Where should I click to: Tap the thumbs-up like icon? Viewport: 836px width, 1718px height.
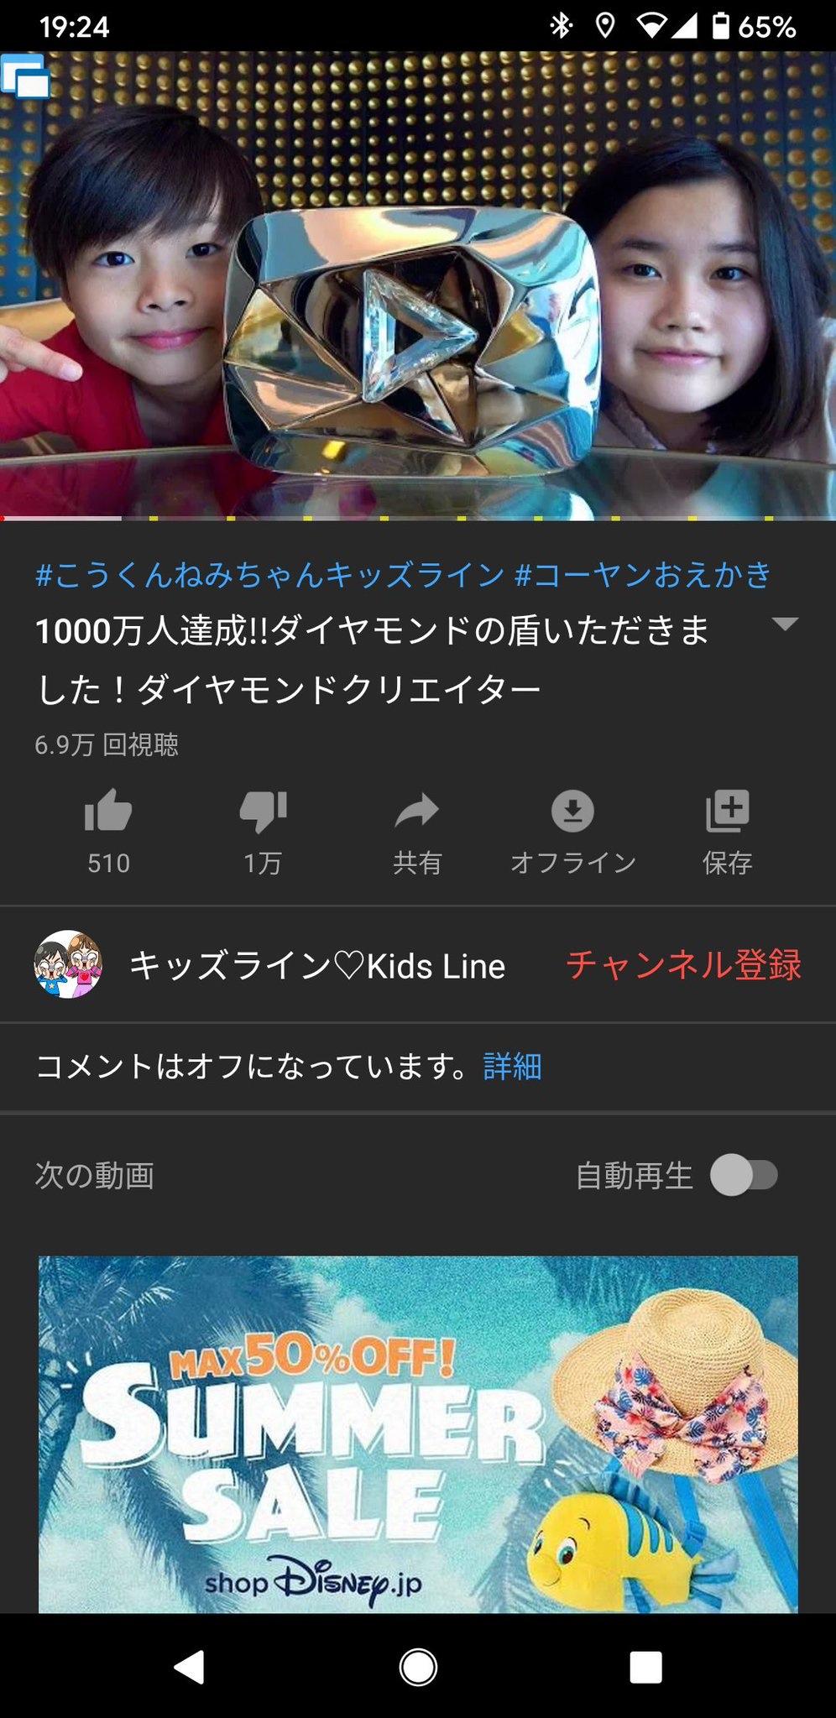(108, 811)
